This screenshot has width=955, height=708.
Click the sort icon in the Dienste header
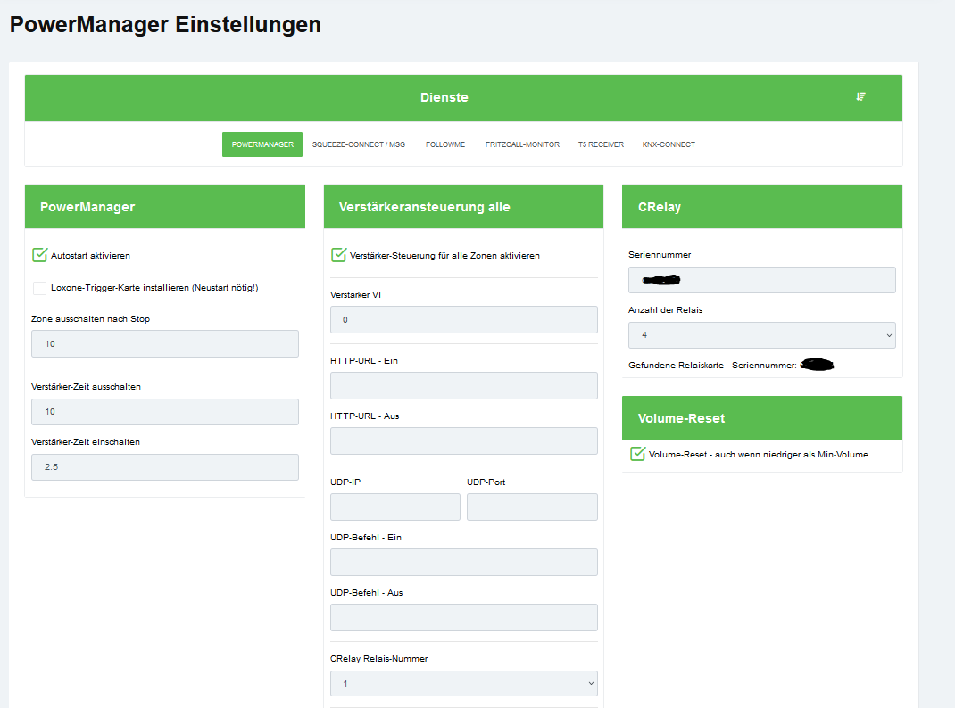[x=860, y=96]
